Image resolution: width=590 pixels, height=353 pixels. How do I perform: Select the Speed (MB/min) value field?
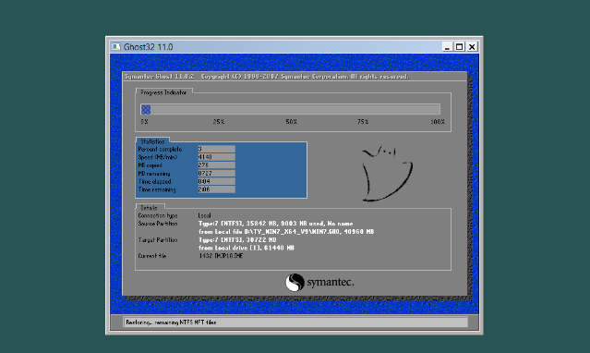pyautogui.click(x=216, y=157)
